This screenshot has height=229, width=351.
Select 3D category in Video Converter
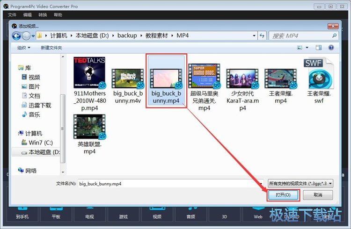[x=224, y=214]
